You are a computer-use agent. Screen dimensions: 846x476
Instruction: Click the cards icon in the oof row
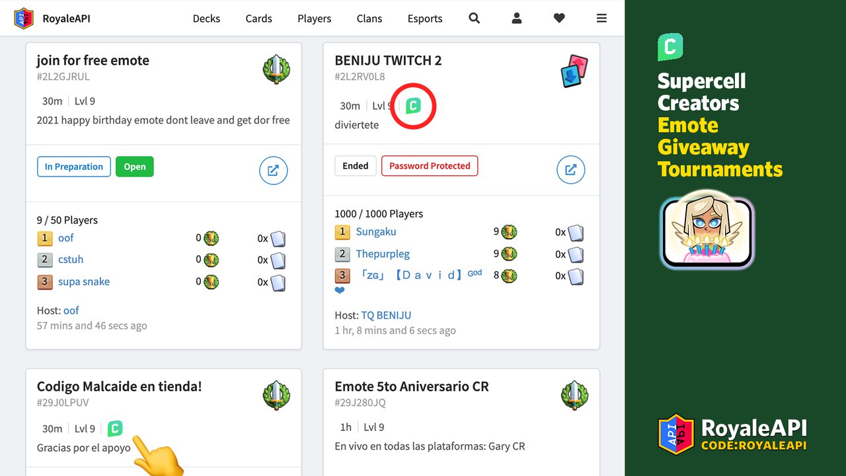(x=278, y=239)
